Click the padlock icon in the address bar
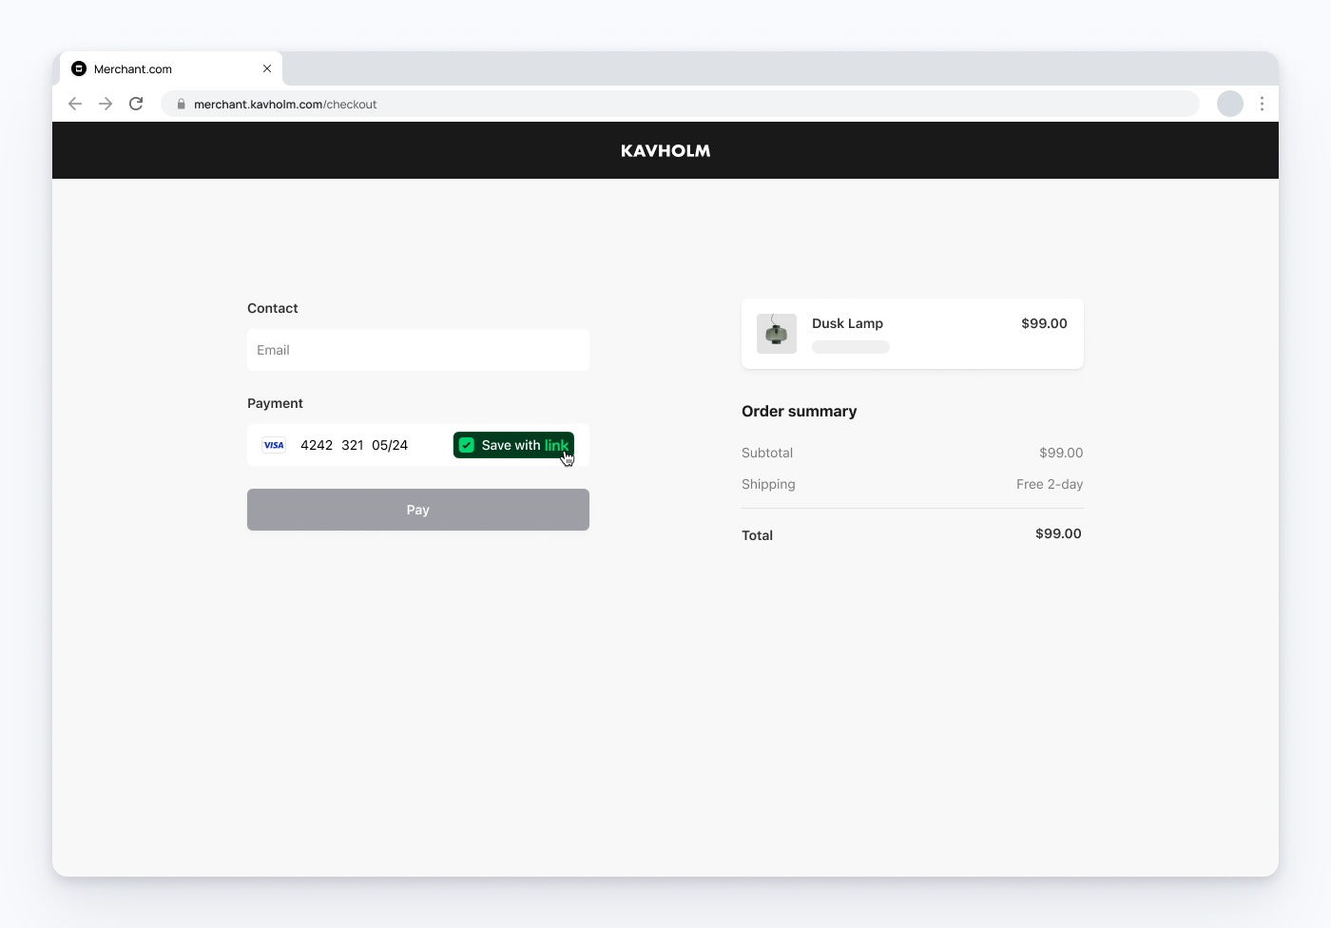The height and width of the screenshot is (928, 1331). pos(181,104)
